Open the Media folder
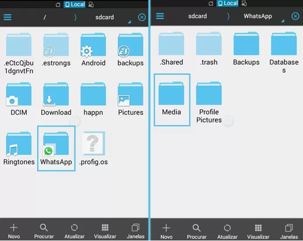This screenshot has height=241, width=303. pyautogui.click(x=172, y=100)
